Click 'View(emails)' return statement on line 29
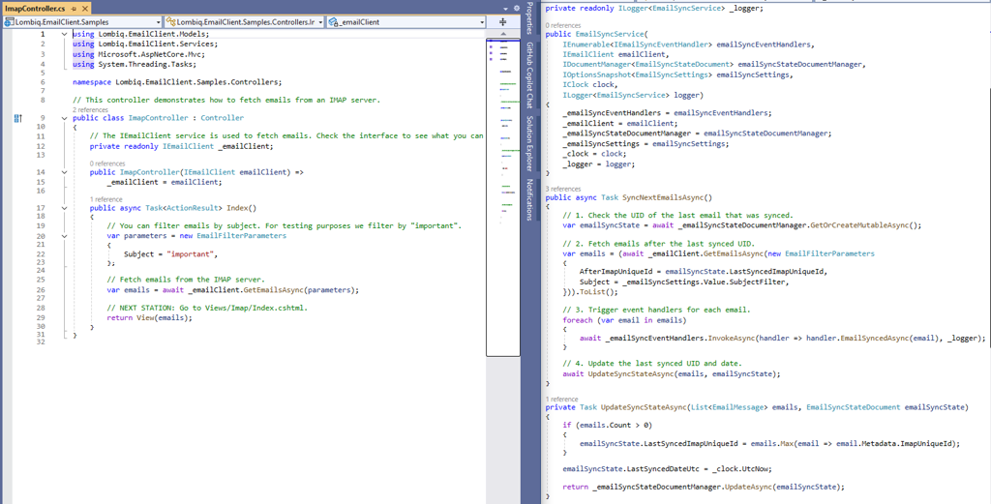 point(165,317)
